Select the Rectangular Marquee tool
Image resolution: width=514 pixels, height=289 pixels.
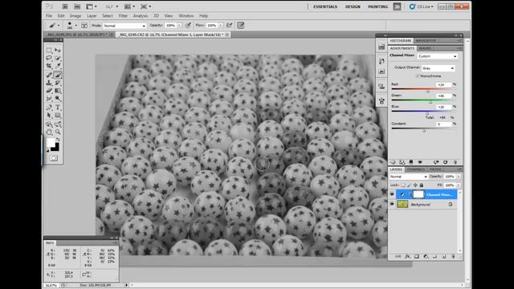(x=49, y=50)
